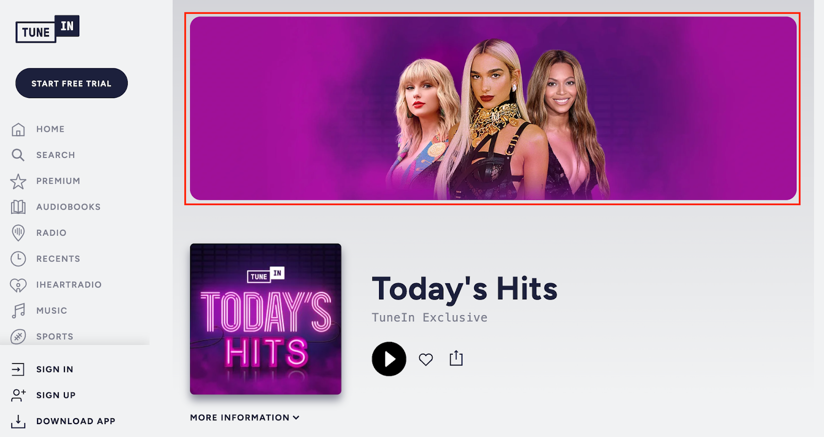Play the Today's Hits station
The height and width of the screenshot is (437, 824).
tap(389, 359)
